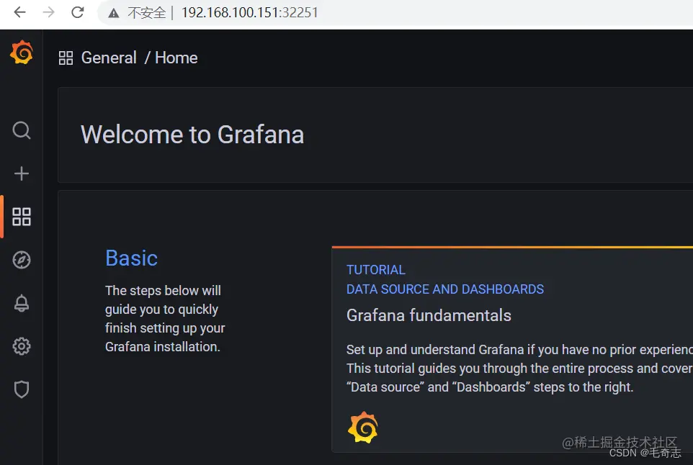Viewport: 693px width, 465px height.
Task: Open the Search dashboards magnifier icon
Action: [22, 130]
